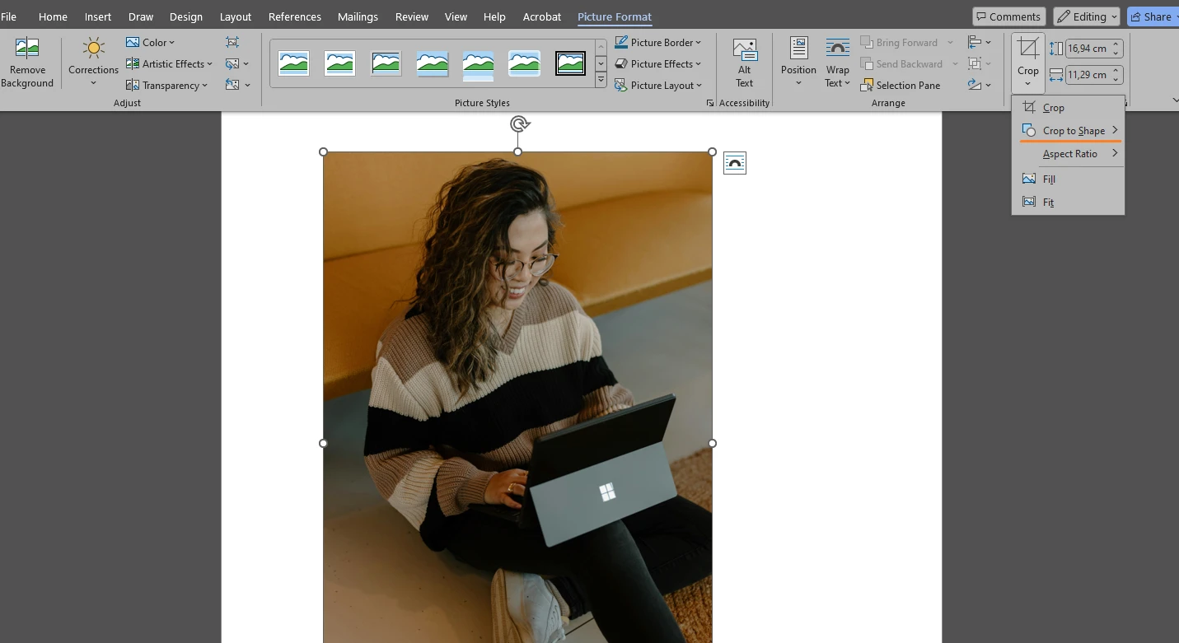Open the Selection Pane
Viewport: 1179px width, 643px height.
click(x=901, y=85)
